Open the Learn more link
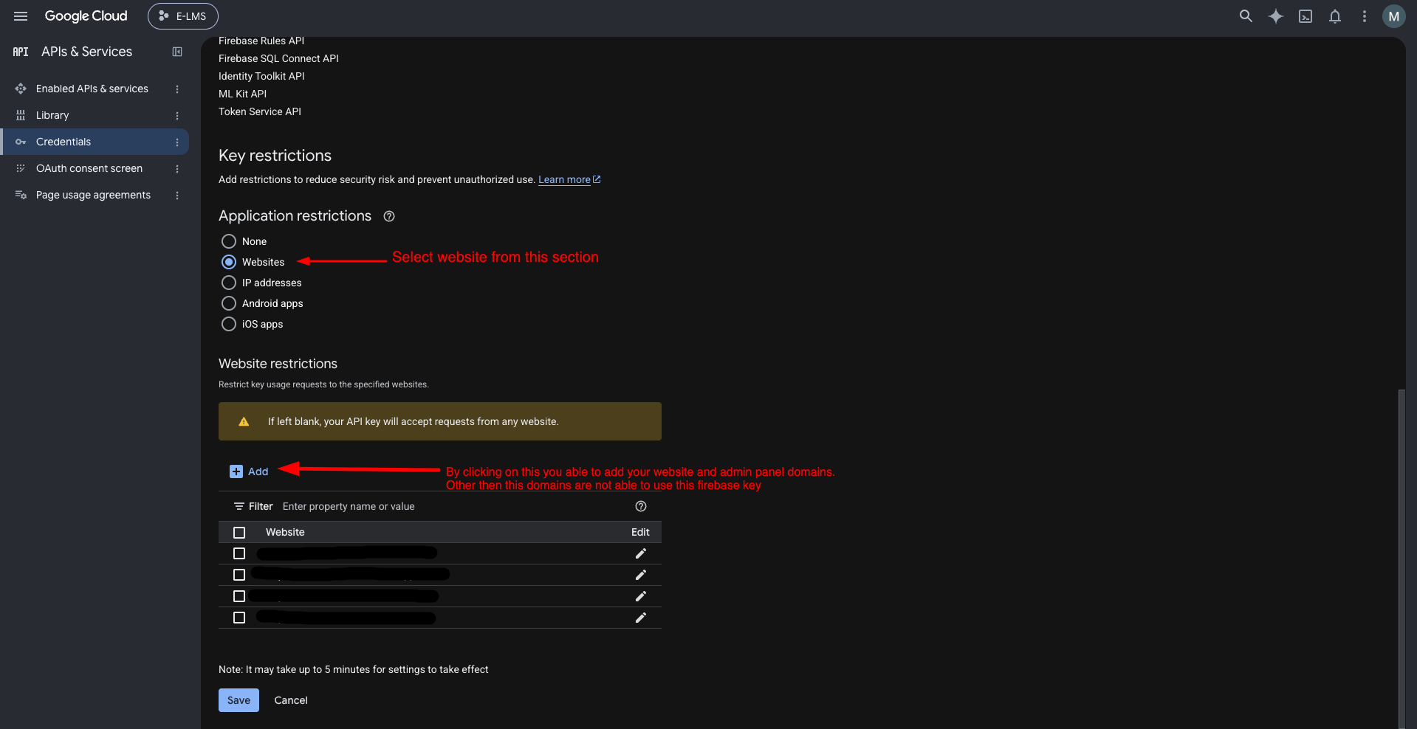1417x729 pixels. pos(569,179)
